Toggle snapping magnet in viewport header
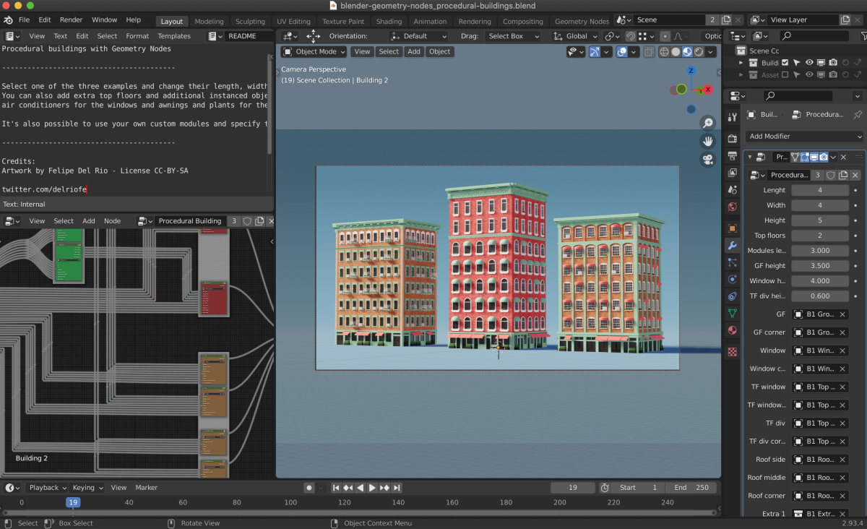This screenshot has height=529, width=867. [x=630, y=36]
